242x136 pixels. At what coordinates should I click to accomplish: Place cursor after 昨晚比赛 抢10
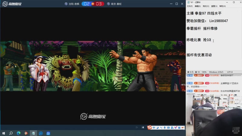point(211,40)
